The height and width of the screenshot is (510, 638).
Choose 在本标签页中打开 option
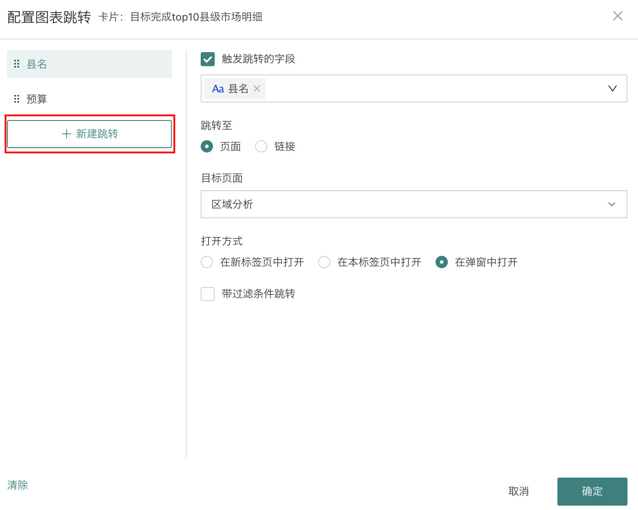[x=324, y=262]
